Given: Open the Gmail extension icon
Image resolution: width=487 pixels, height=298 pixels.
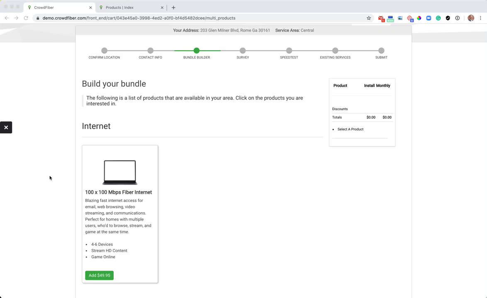Looking at the screenshot, I should click(381, 18).
